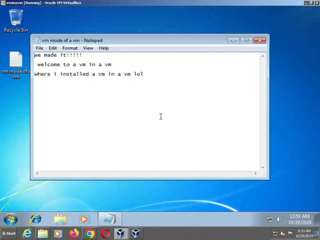320x240 pixels.
Task: Open Notepad Edit menu
Action: coord(52,48)
